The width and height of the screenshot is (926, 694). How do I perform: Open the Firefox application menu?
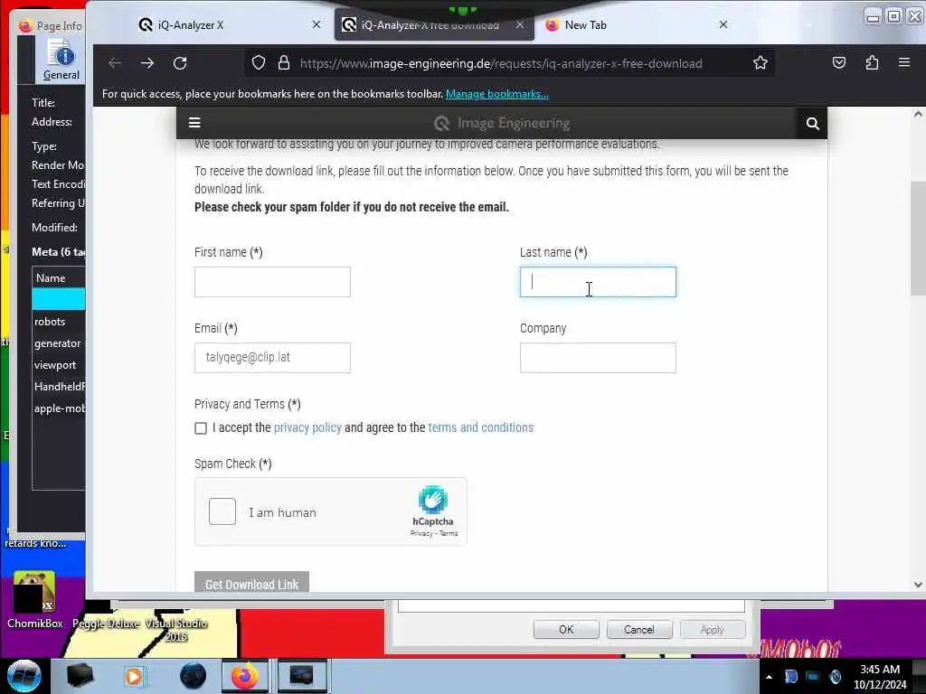click(904, 62)
